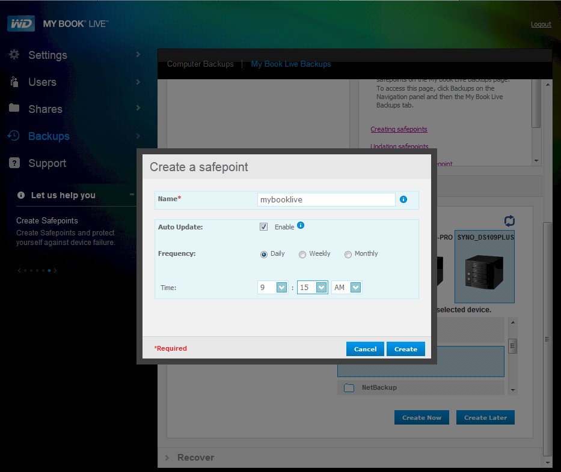Viewport: 561px width, 472px height.
Task: Click the Support question mark icon
Action: [14, 163]
